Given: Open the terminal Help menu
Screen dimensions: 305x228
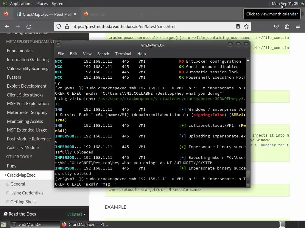Looking at the screenshot, I should click(141, 54).
